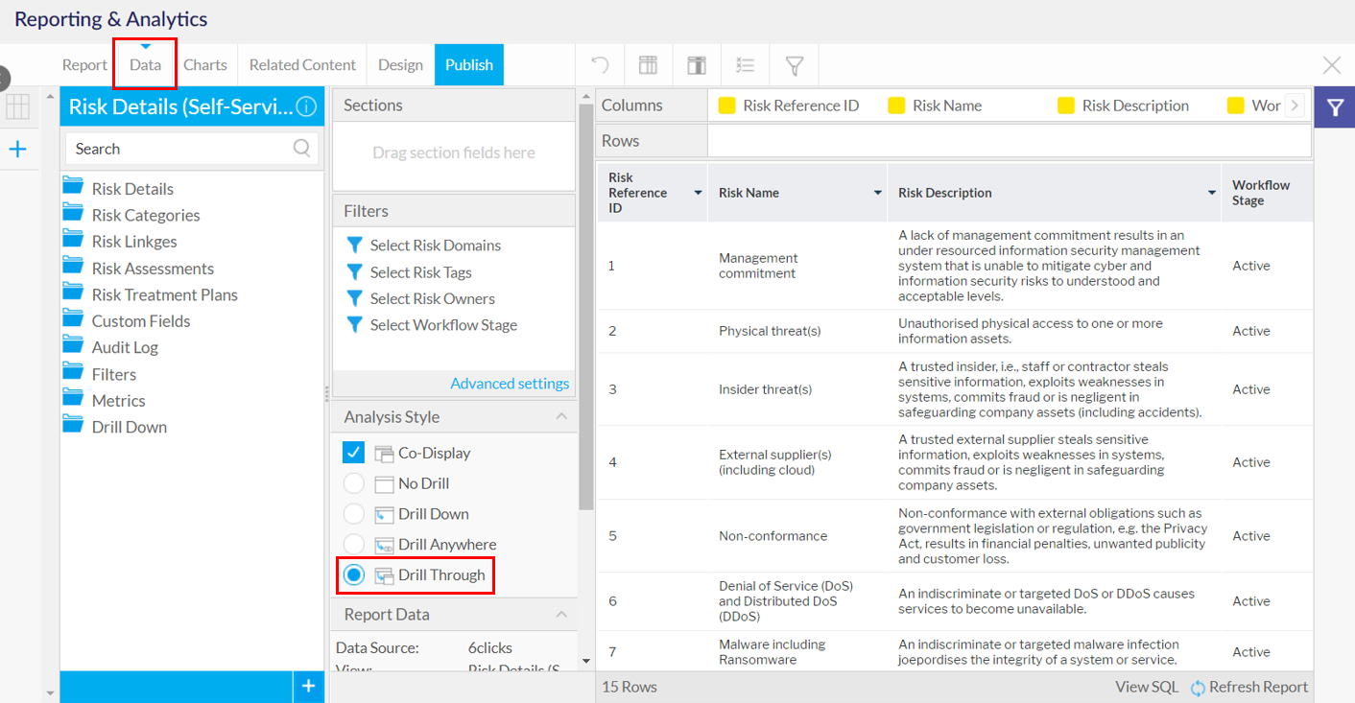1355x703 pixels.
Task: Switch to the Charts tab
Action: click(205, 65)
